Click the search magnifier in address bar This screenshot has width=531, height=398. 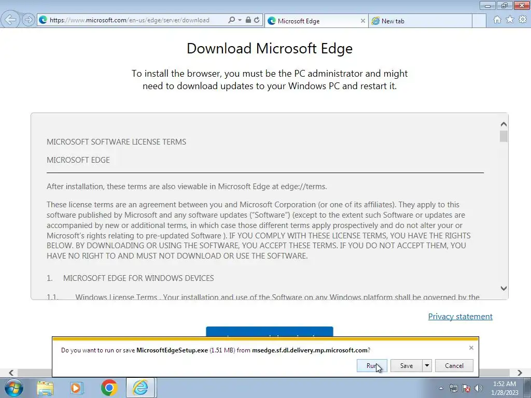tap(231, 20)
